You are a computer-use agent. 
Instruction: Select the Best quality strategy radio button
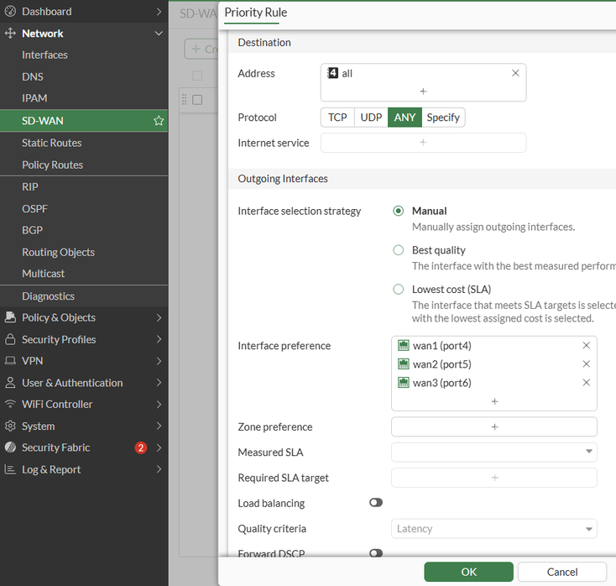(x=399, y=250)
